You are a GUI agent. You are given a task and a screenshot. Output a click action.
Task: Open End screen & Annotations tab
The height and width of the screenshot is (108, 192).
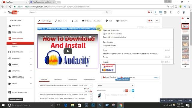[x=92, y=21]
